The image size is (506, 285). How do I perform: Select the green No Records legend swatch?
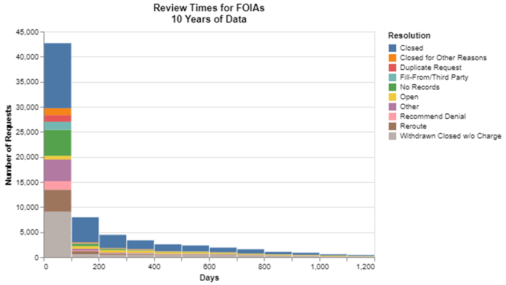point(392,87)
